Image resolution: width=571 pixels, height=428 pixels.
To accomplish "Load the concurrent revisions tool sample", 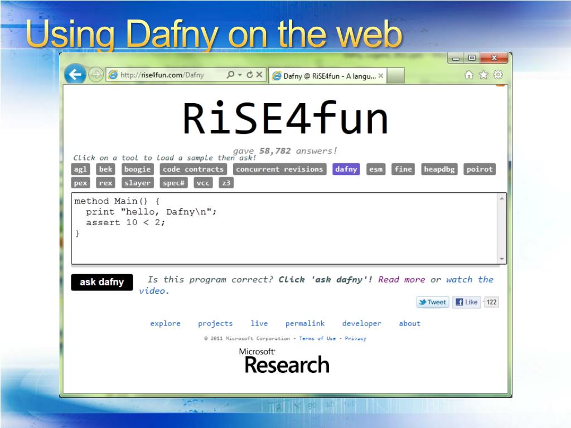I will [279, 169].
